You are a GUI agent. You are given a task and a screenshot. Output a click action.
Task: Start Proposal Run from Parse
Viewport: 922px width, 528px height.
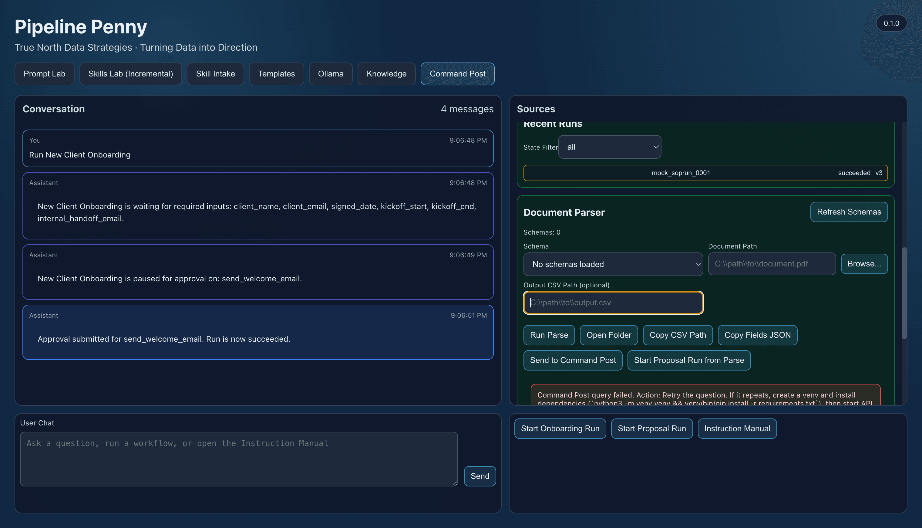[x=688, y=360]
